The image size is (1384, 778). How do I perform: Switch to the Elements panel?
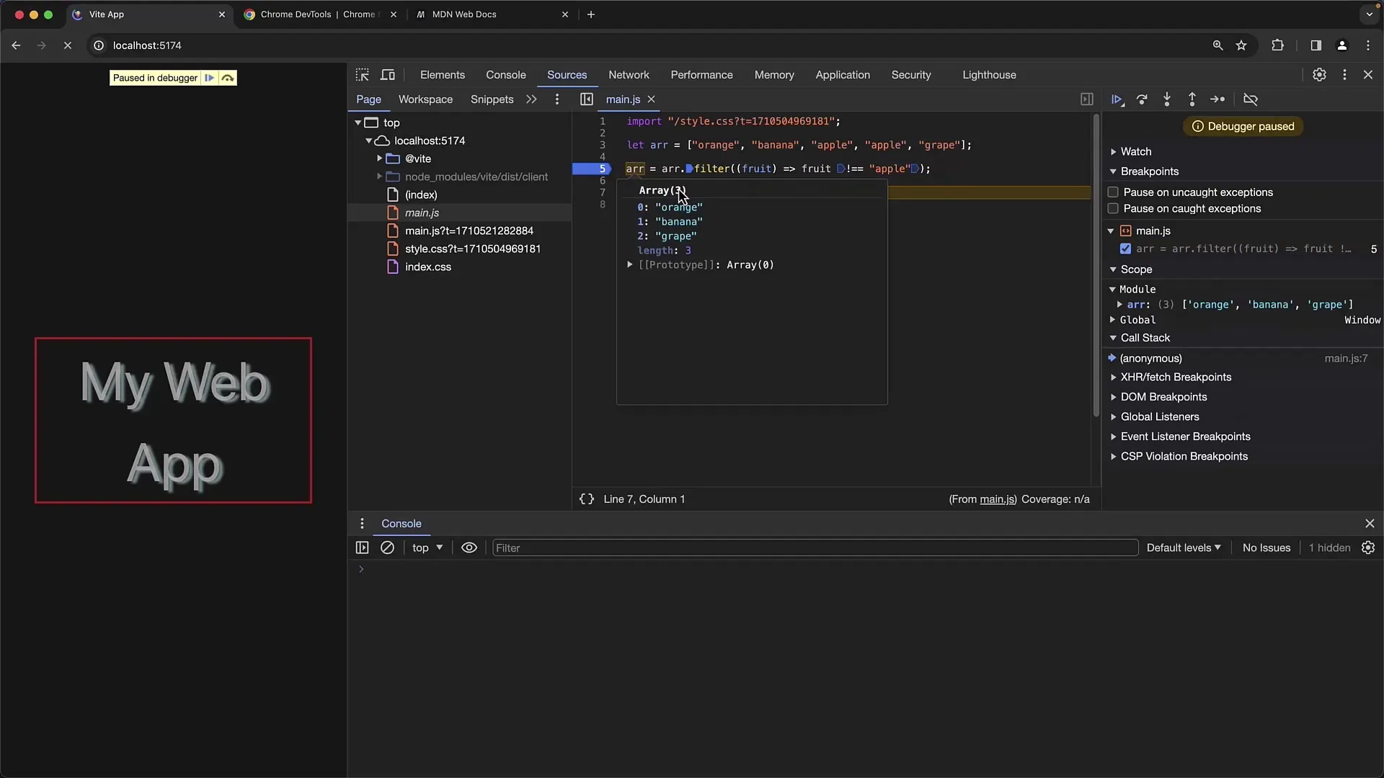443,75
